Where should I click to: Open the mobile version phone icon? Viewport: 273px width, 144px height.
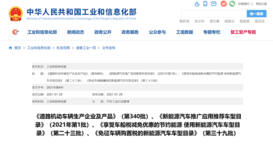point(205,4)
